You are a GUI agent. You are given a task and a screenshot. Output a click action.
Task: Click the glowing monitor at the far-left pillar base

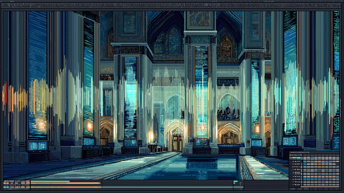[x=37, y=146]
